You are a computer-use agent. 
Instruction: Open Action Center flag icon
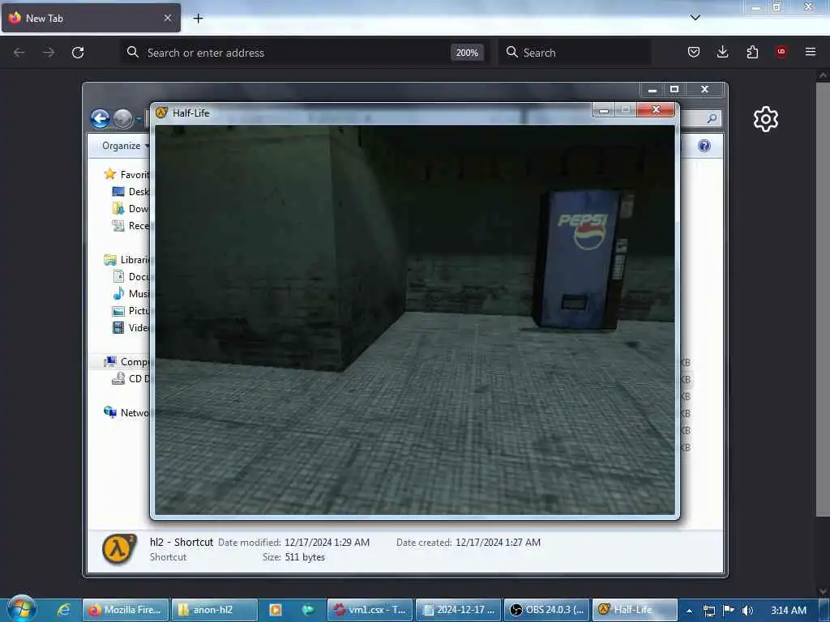coord(729,610)
